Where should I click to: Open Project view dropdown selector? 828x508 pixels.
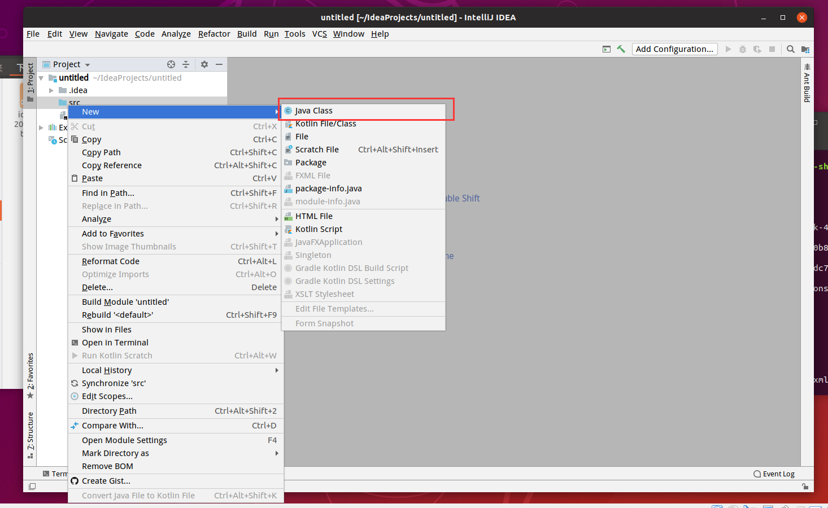[x=67, y=64]
